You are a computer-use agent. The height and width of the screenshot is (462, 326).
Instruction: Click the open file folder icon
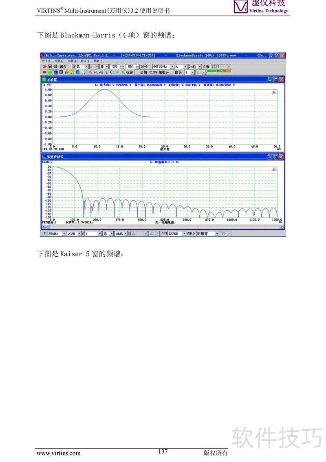pos(44,67)
